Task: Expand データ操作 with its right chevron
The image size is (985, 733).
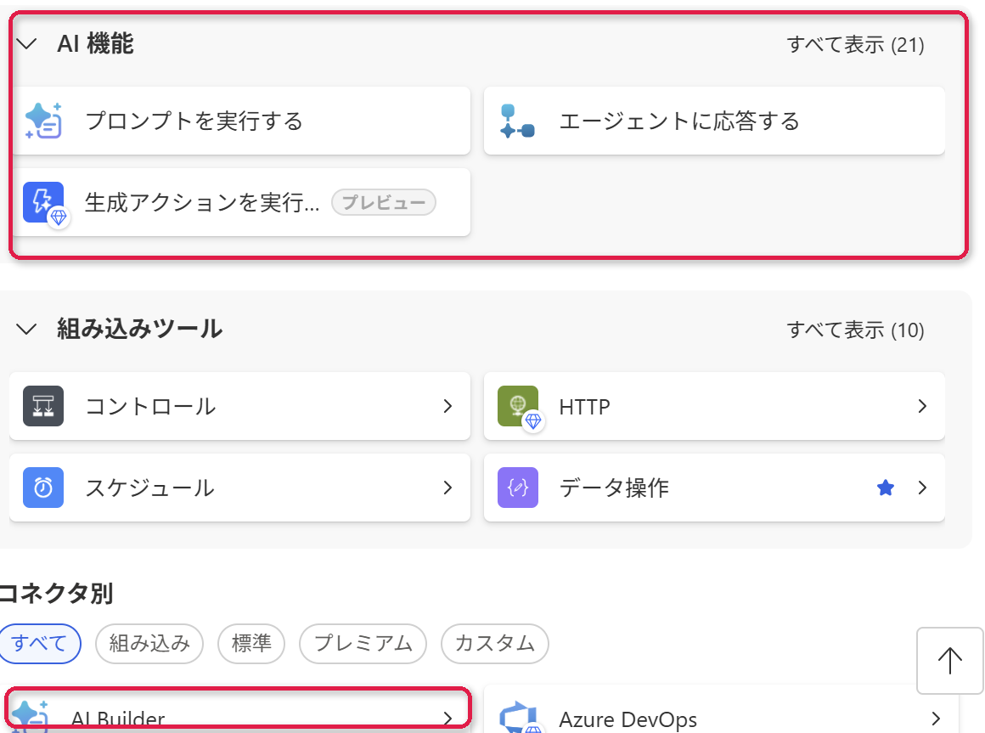Action: [922, 488]
